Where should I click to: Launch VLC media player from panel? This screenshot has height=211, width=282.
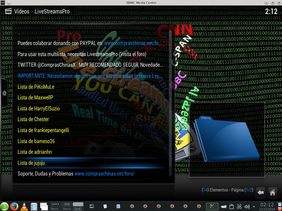[x=24, y=206]
